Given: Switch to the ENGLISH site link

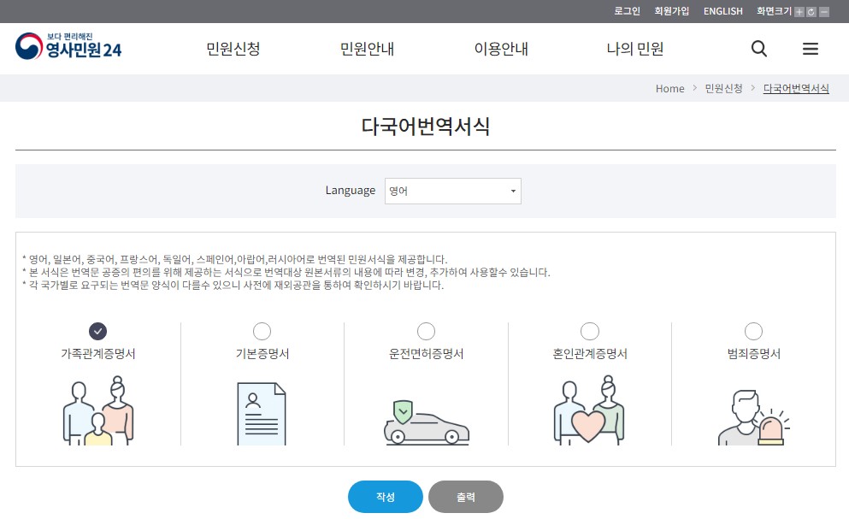Looking at the screenshot, I should click(x=722, y=11).
